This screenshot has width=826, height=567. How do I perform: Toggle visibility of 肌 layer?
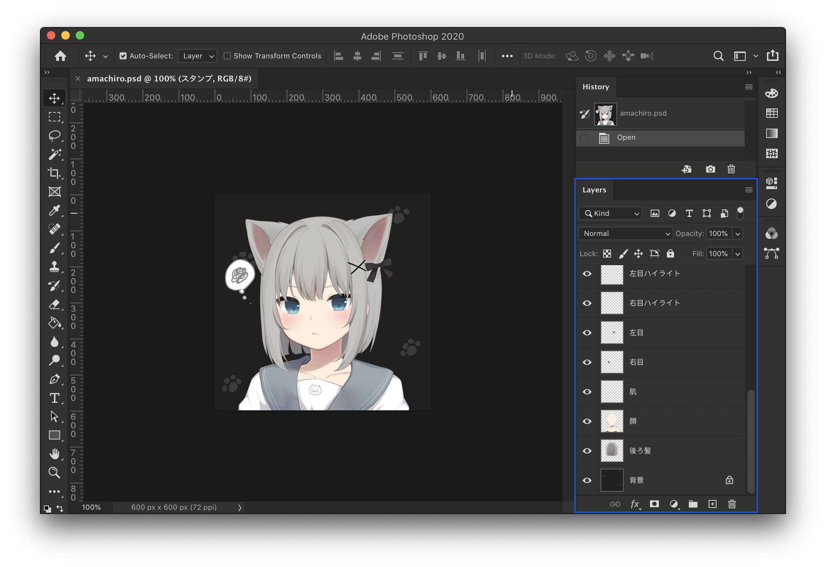588,391
